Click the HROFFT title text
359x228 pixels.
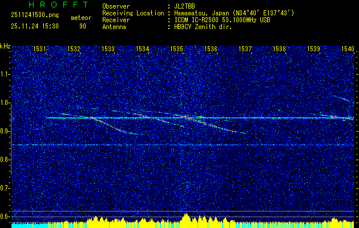(50, 5)
